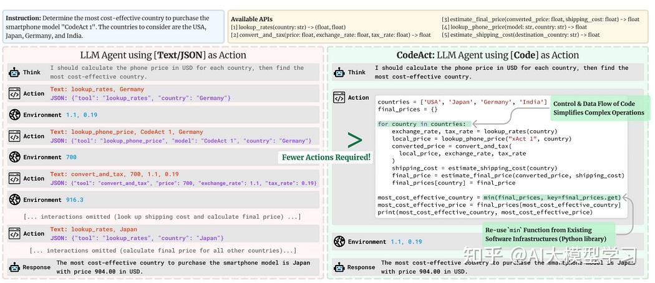Click the highlighted "for country in countries:" line
The width and height of the screenshot is (655, 283).
coord(422,124)
